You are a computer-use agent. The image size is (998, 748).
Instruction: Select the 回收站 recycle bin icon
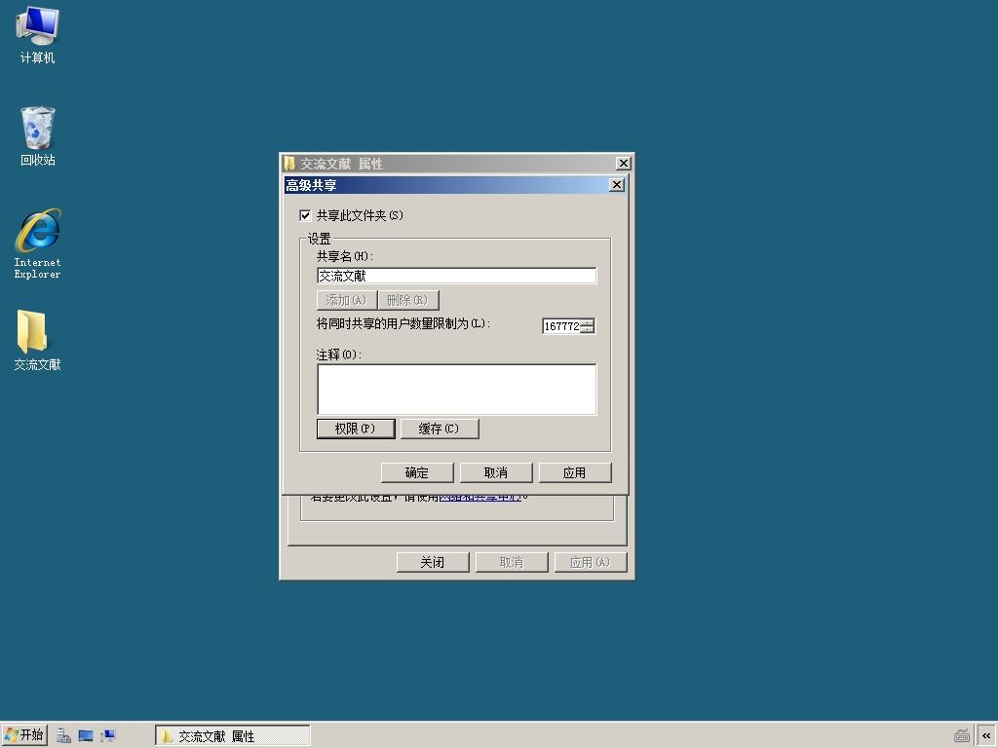tap(38, 136)
